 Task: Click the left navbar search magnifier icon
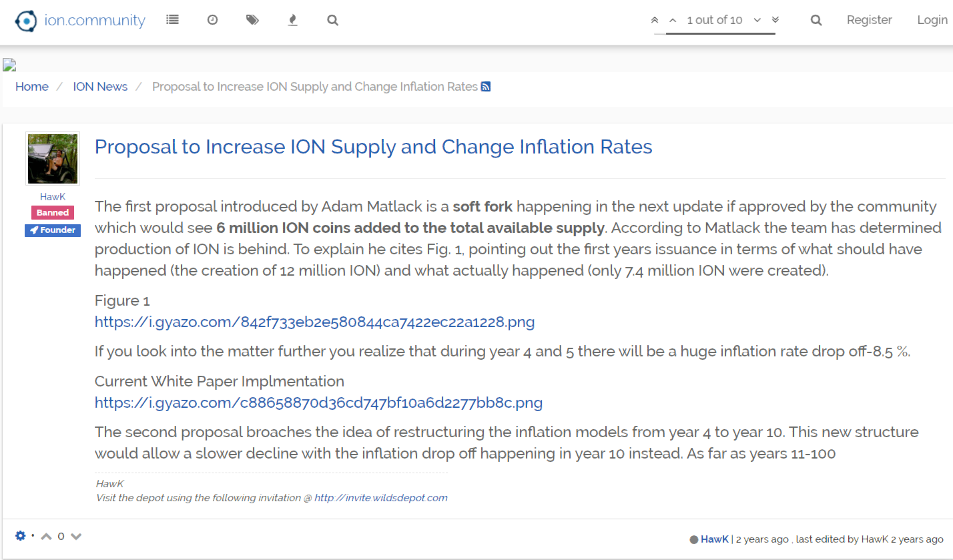tap(332, 20)
